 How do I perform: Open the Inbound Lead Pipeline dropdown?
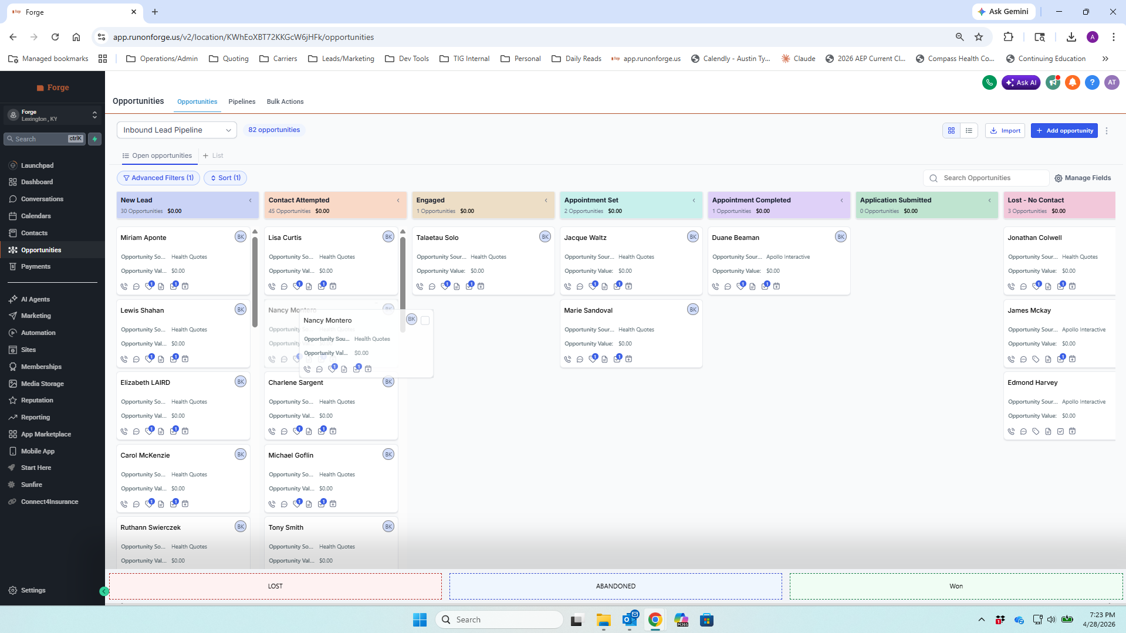[x=177, y=130]
